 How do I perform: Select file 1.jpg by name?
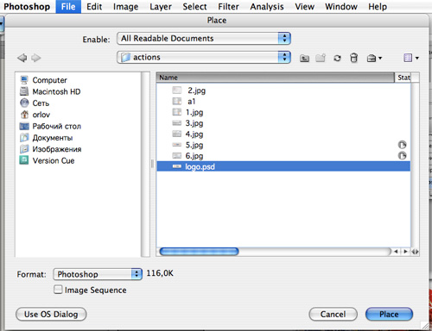(194, 112)
